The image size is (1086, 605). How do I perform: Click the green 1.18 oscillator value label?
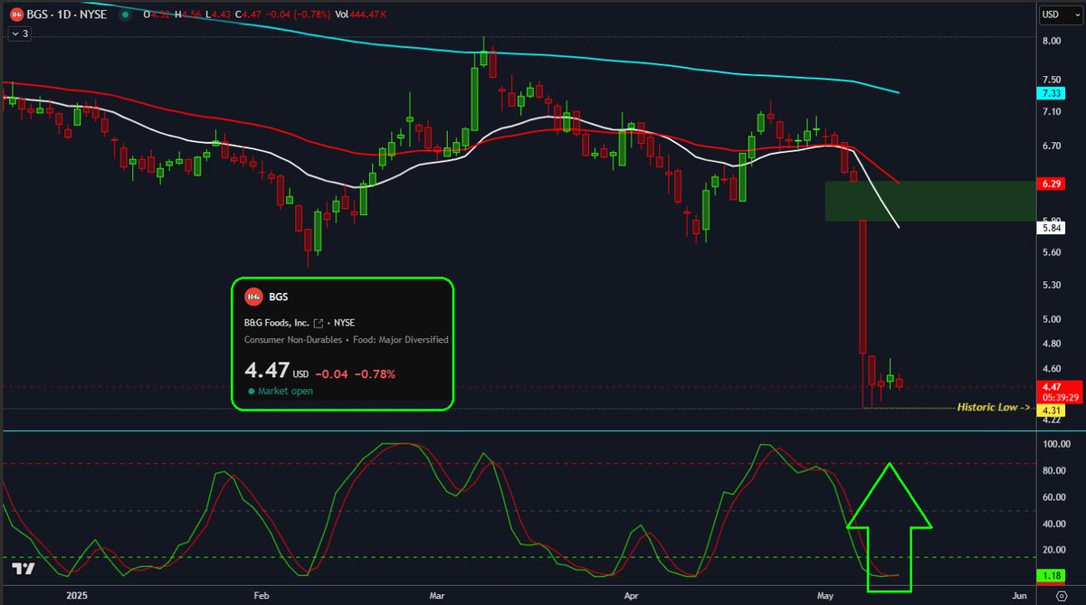(1052, 575)
